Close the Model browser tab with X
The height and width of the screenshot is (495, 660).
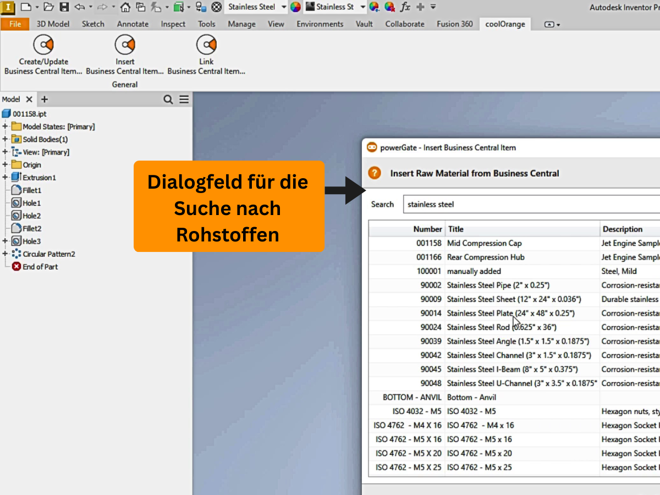point(29,100)
